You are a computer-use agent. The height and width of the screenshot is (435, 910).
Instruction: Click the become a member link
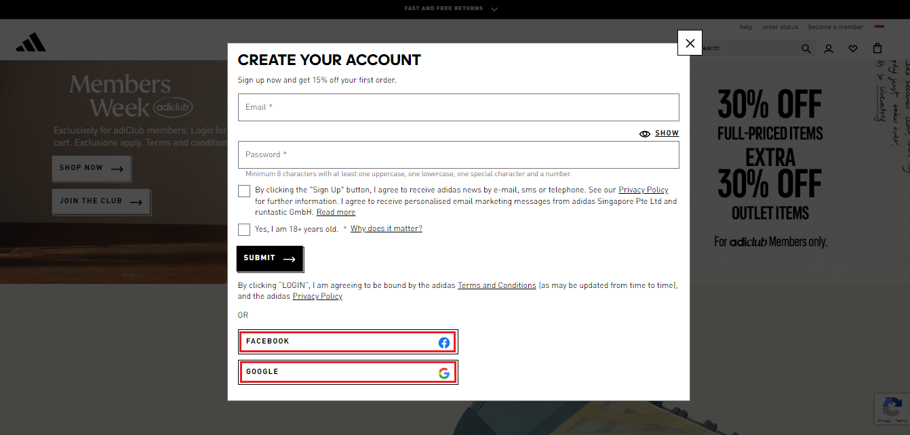point(835,27)
